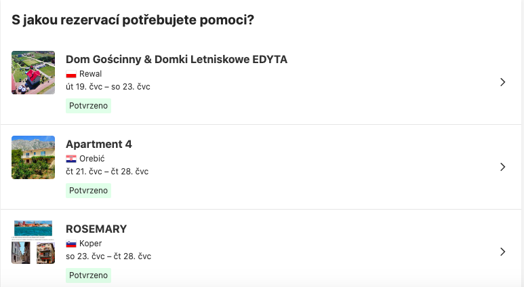Image resolution: width=524 pixels, height=287 pixels.
Task: Select the ROSEMARY reservation title
Action: (96, 229)
